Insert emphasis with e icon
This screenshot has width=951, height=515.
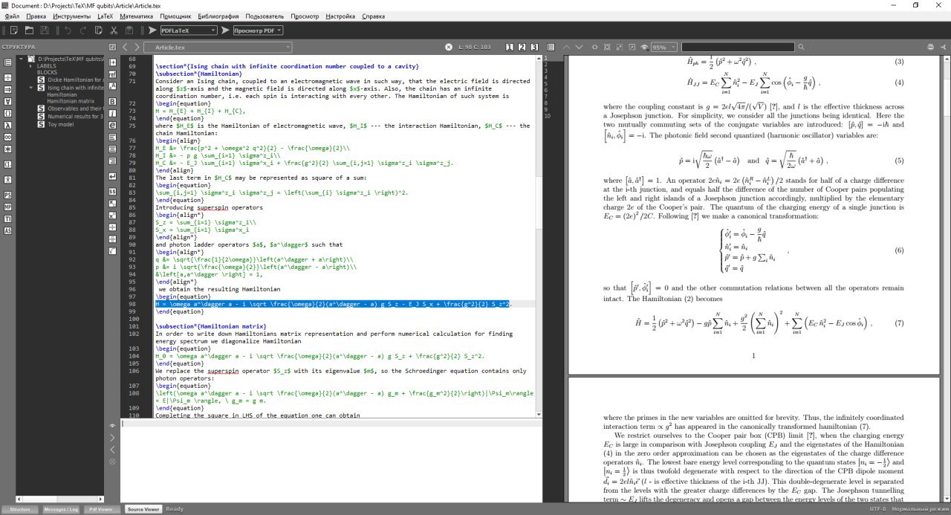(x=112, y=125)
